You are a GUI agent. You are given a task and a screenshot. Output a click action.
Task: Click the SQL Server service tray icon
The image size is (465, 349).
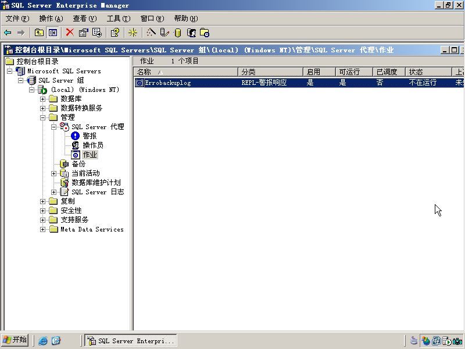tap(447, 341)
